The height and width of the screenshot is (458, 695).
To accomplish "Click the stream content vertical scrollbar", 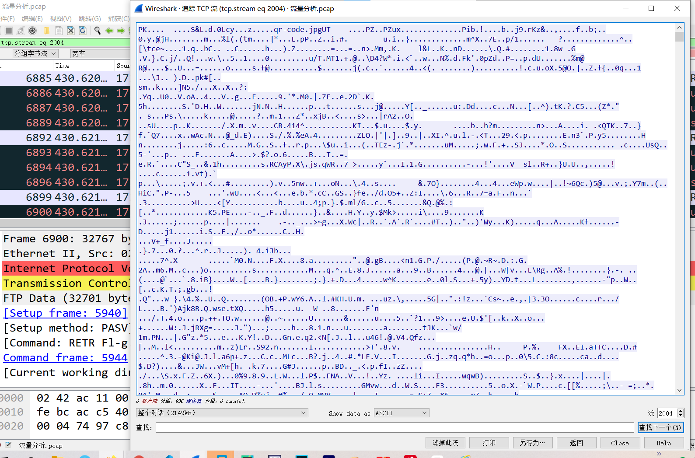I will (x=679, y=210).
